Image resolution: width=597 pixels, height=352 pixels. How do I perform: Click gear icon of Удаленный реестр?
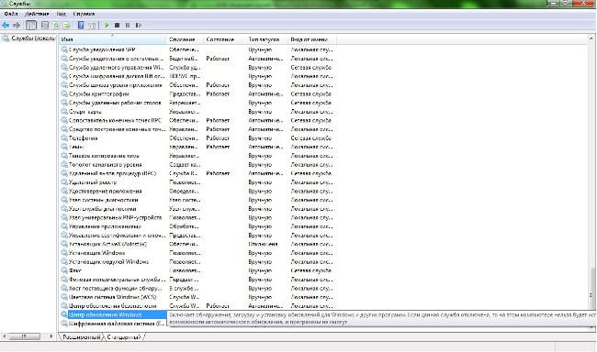point(64,182)
